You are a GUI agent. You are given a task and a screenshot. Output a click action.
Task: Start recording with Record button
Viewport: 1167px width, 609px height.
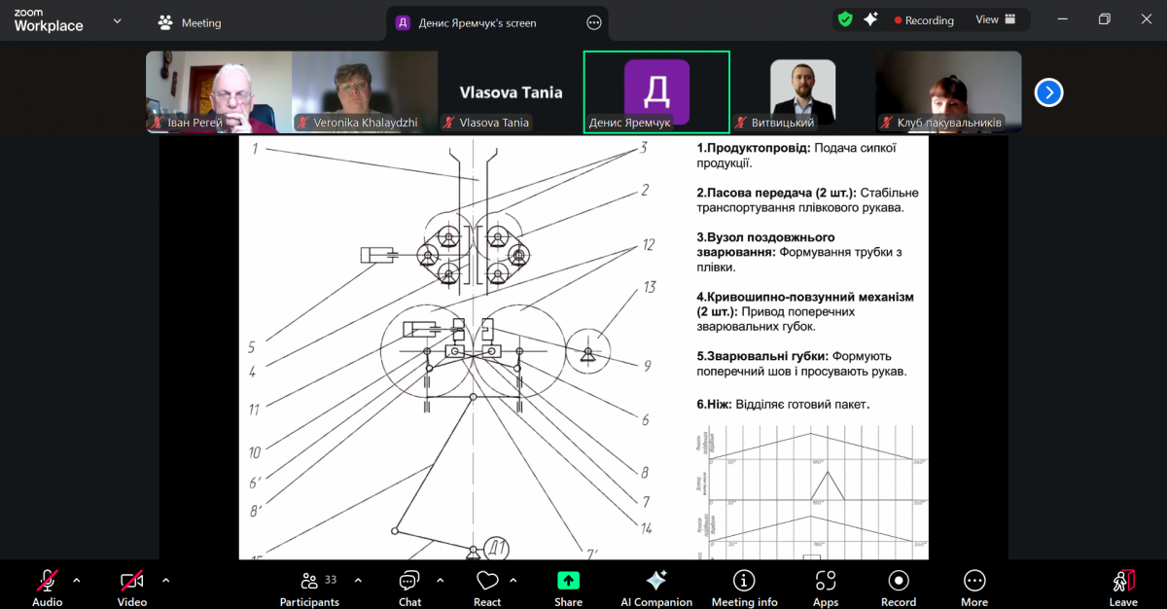pyautogui.click(x=899, y=588)
